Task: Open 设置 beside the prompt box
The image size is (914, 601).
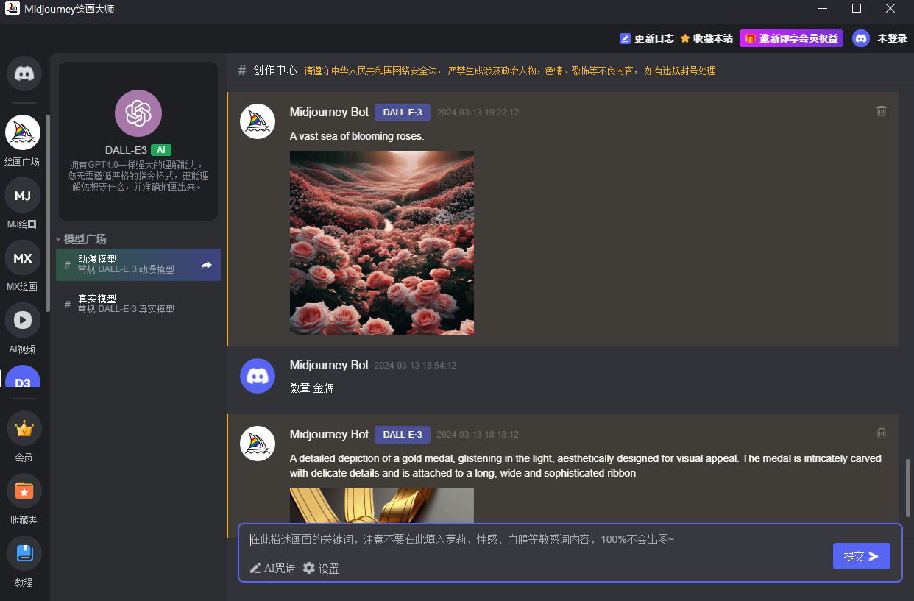Action: point(321,568)
